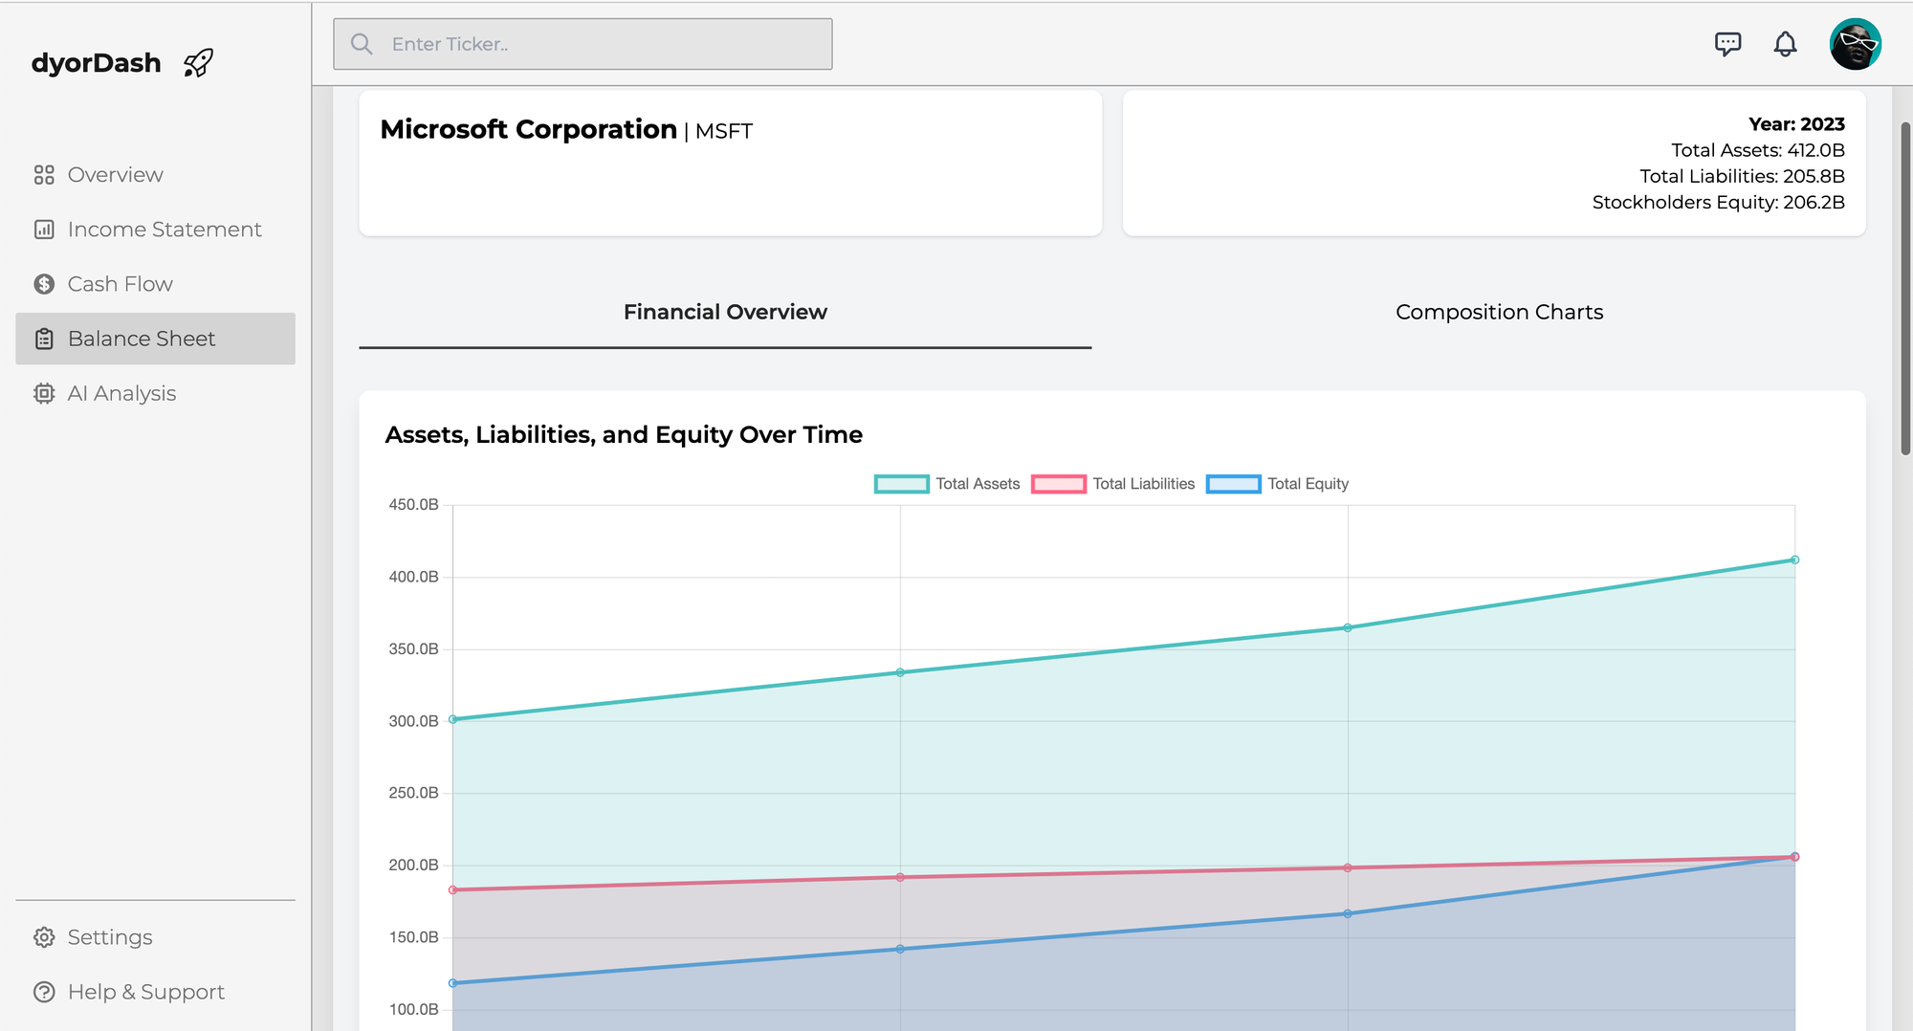Open the user profile avatar
Screen dimensions: 1913x1031
click(x=1856, y=44)
